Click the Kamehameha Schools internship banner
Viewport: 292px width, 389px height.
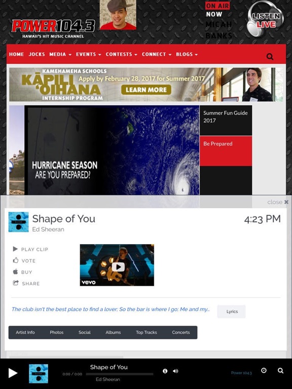click(x=146, y=85)
